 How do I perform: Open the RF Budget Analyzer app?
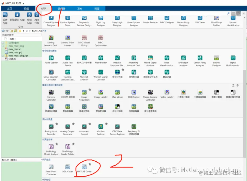(x=183, y=61)
